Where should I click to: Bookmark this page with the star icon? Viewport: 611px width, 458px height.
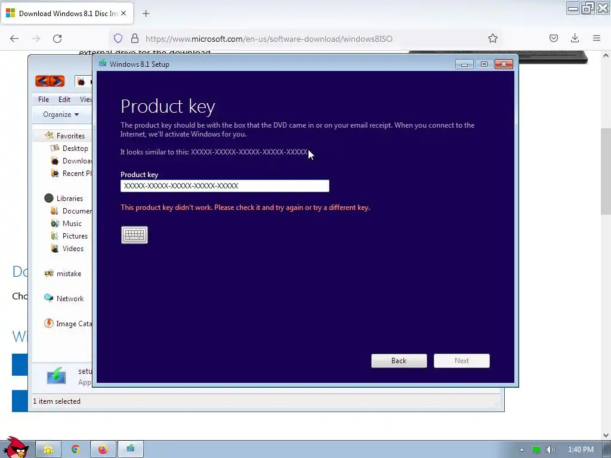[492, 38]
